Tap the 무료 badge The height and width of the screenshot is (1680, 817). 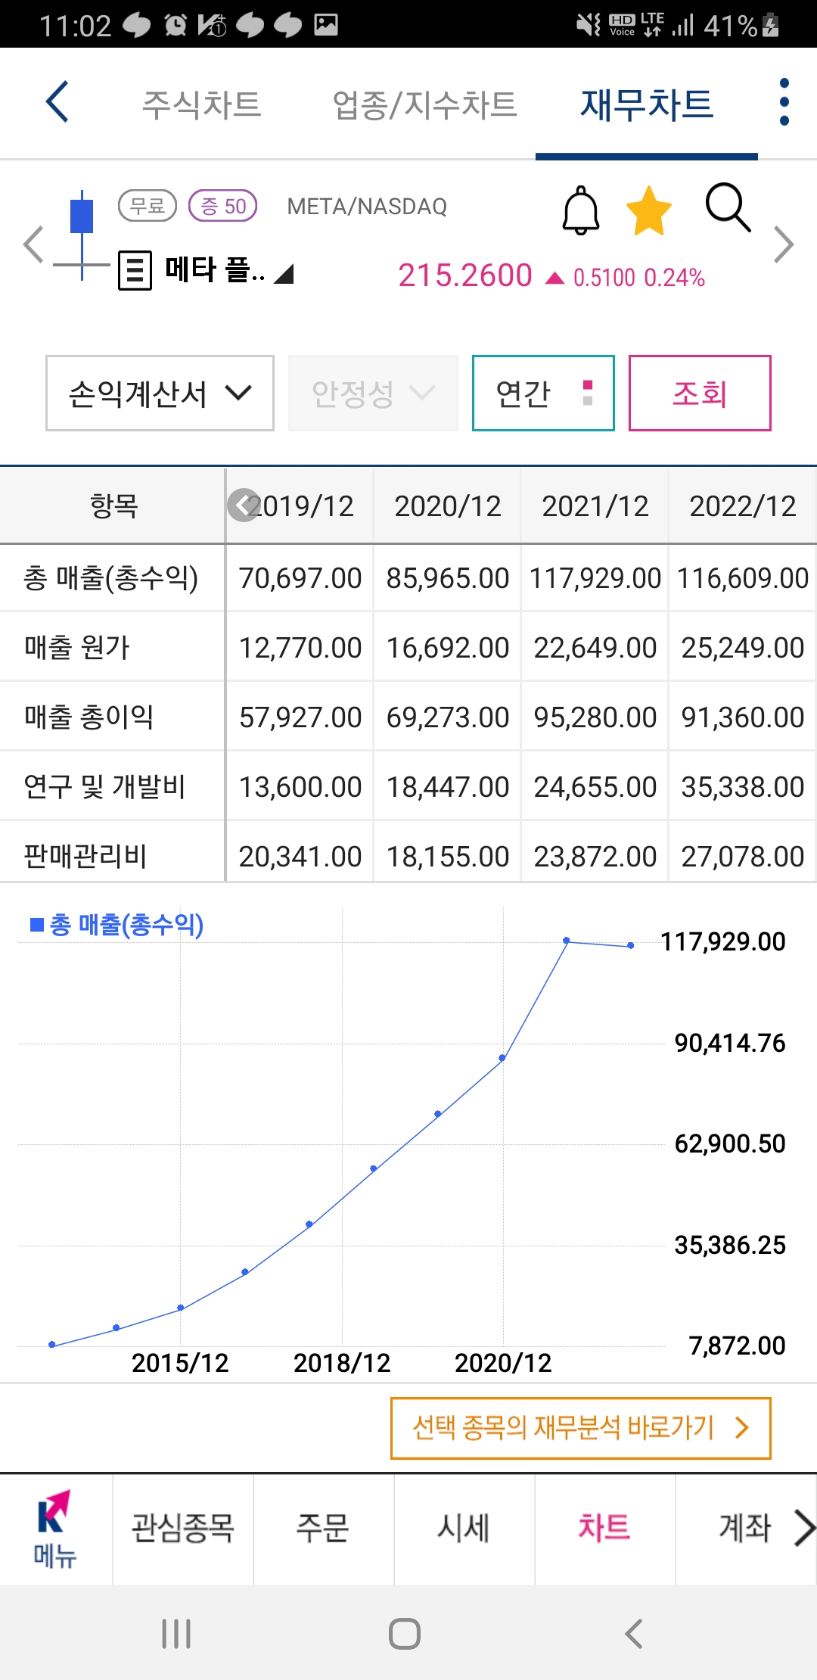(x=148, y=206)
